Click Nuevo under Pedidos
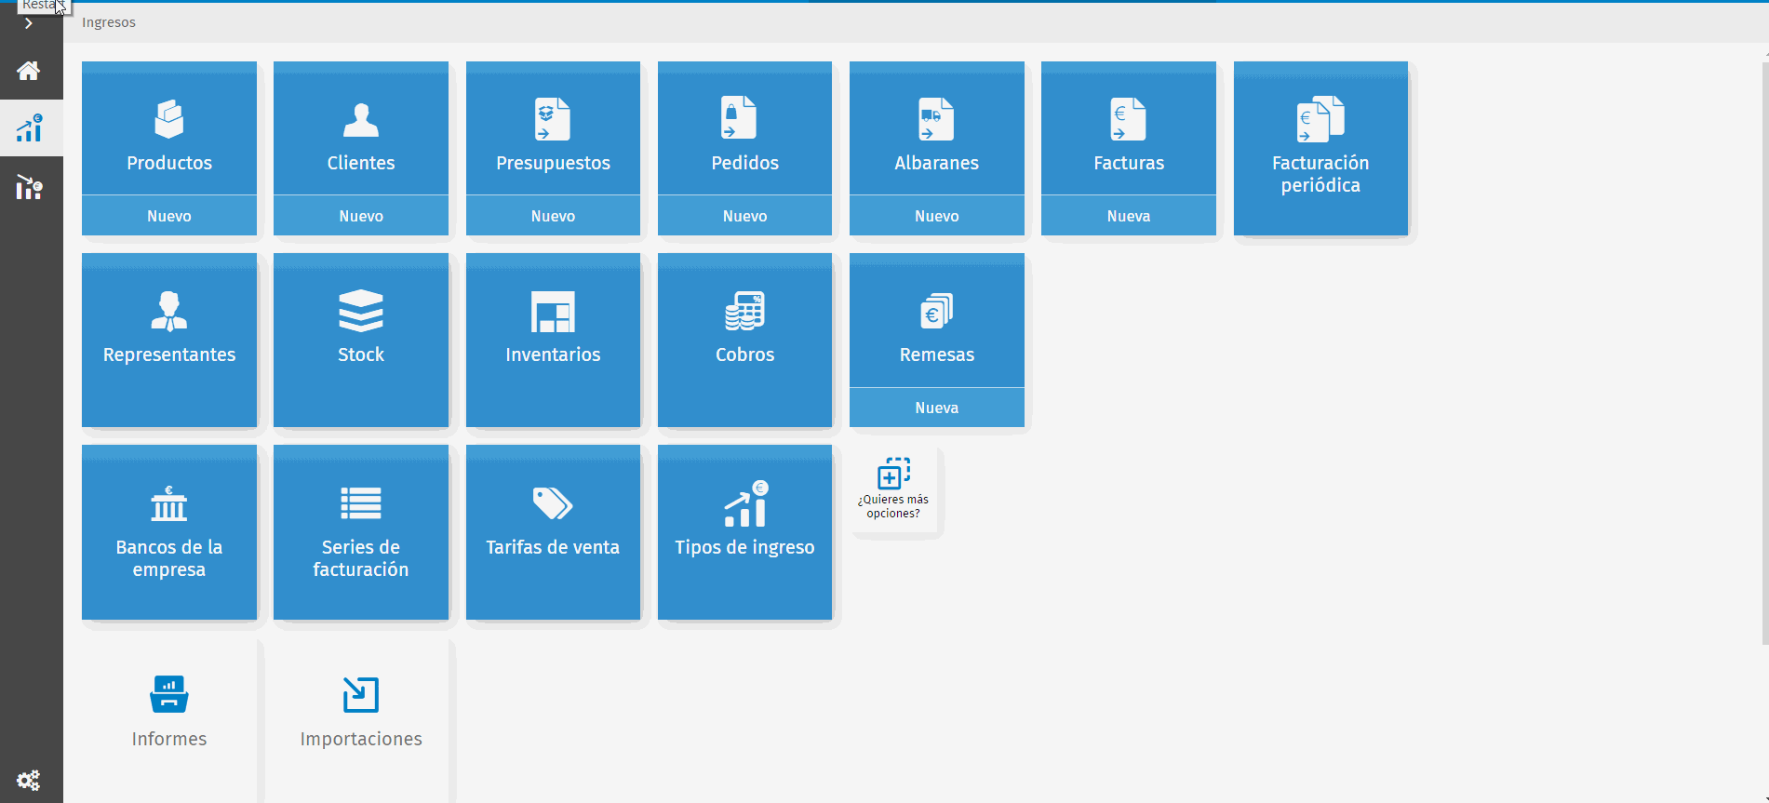Screen dimensions: 1769x803 [744, 216]
